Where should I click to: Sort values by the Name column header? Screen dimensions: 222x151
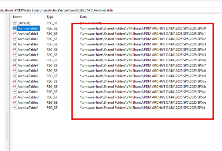pyautogui.click(x=28, y=17)
